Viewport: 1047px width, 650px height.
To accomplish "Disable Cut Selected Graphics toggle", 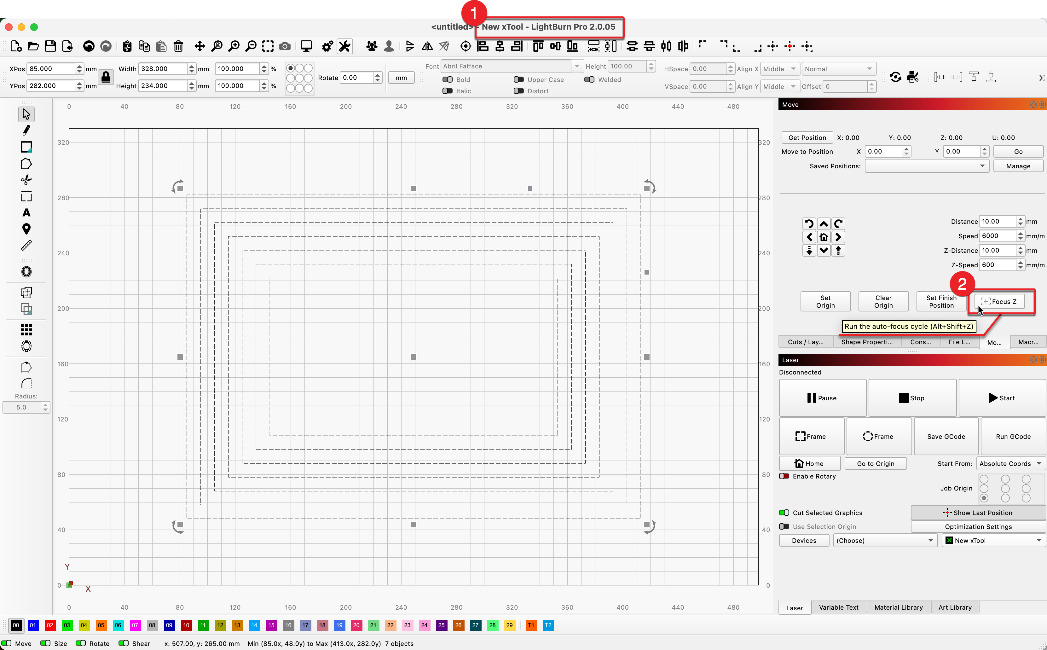I will pyautogui.click(x=784, y=513).
